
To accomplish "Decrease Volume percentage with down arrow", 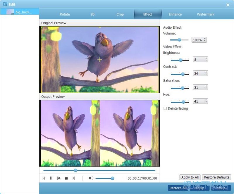I will click(205, 41).
